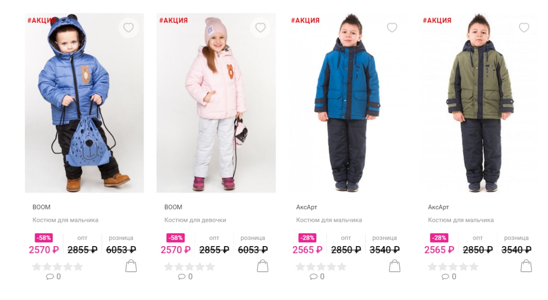Click the АксАрт brand on the green suit
The height and width of the screenshot is (300, 548).
click(438, 207)
